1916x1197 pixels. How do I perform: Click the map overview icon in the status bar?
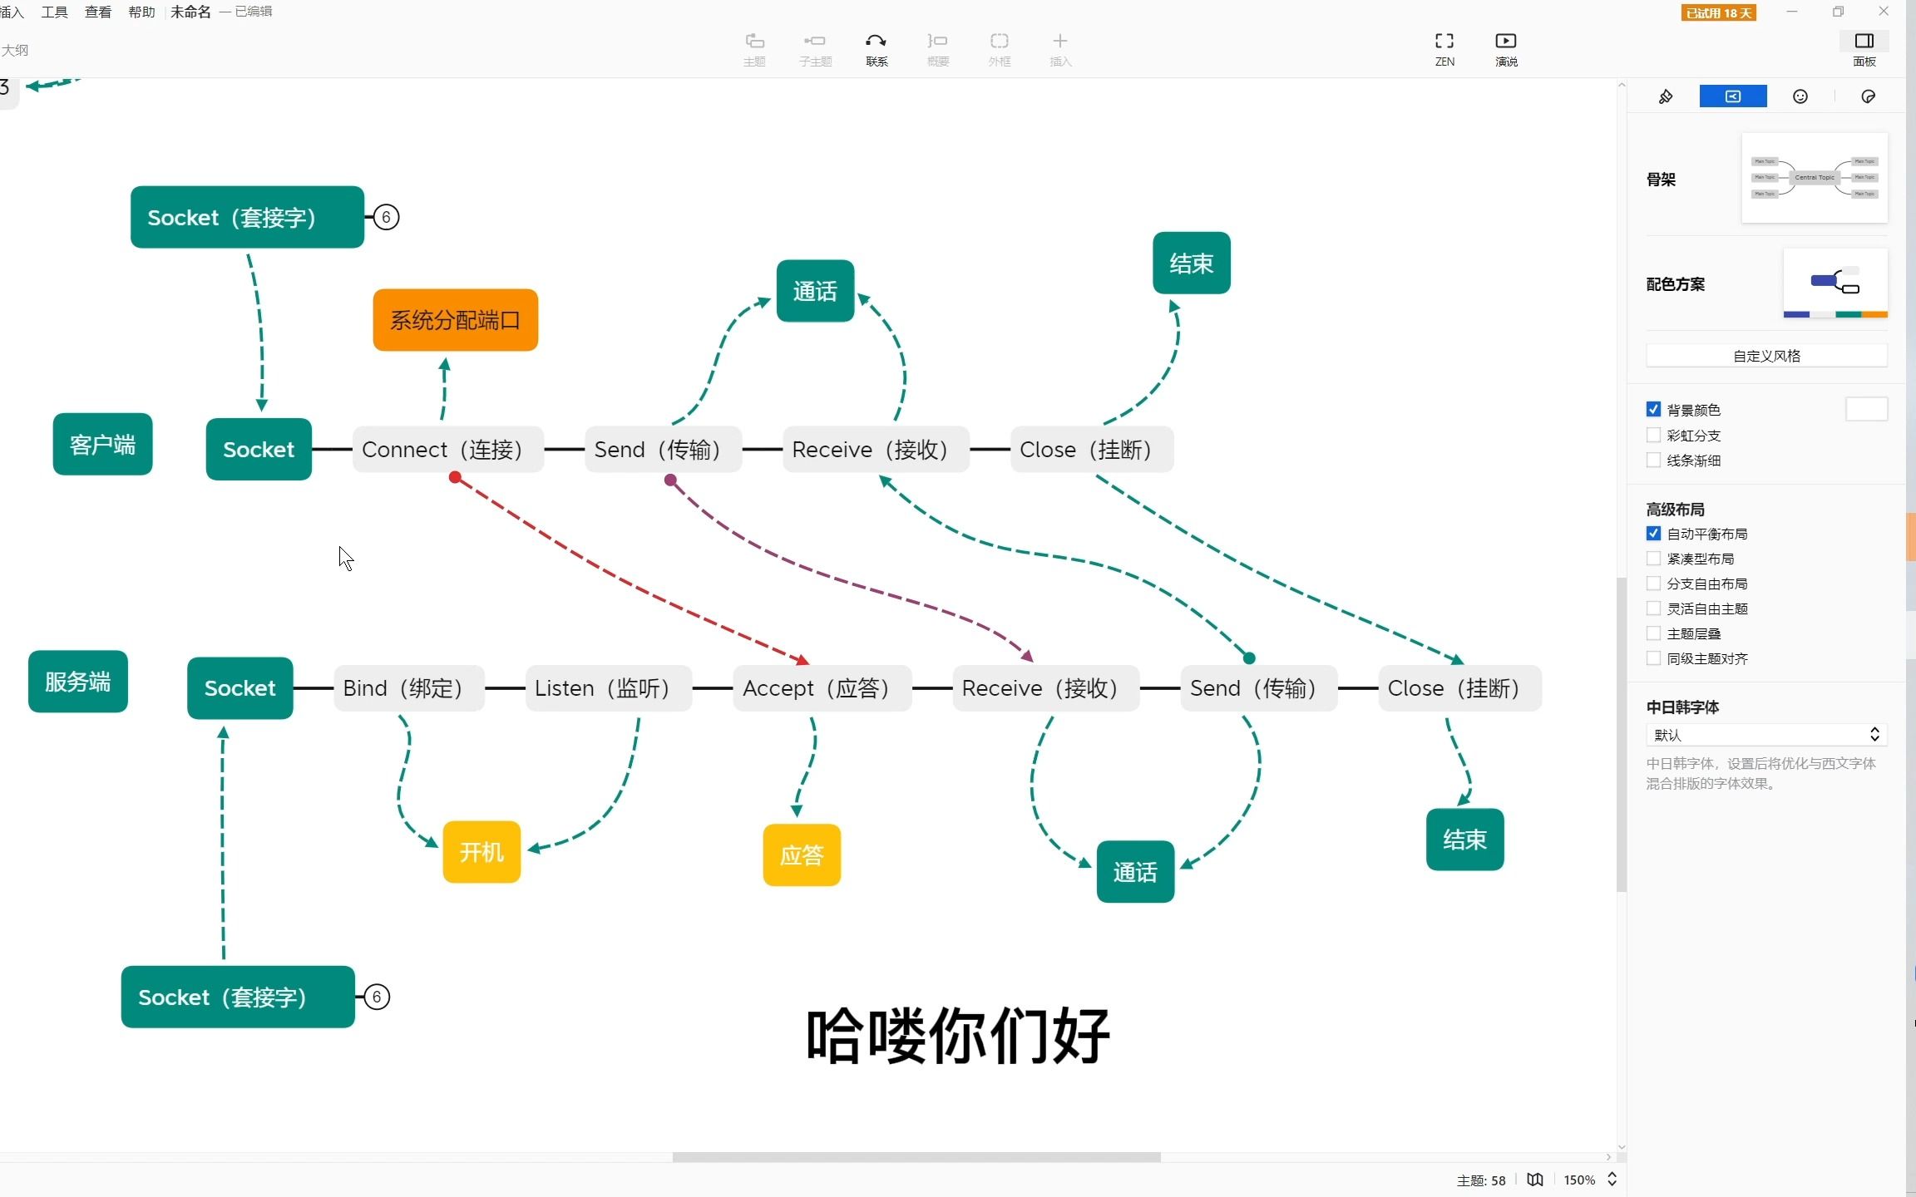point(1535,1180)
